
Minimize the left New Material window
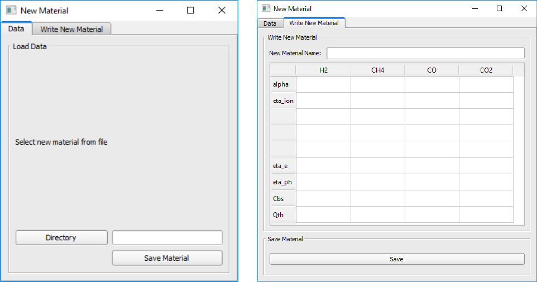pyautogui.click(x=160, y=11)
